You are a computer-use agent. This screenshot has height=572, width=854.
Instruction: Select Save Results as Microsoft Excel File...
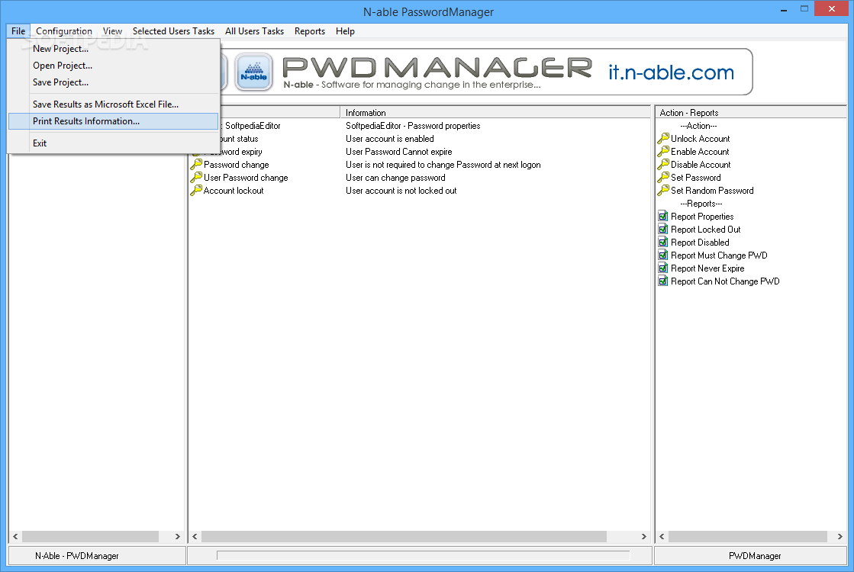[x=113, y=104]
